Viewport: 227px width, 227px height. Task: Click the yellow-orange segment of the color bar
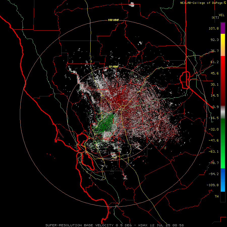223,45
